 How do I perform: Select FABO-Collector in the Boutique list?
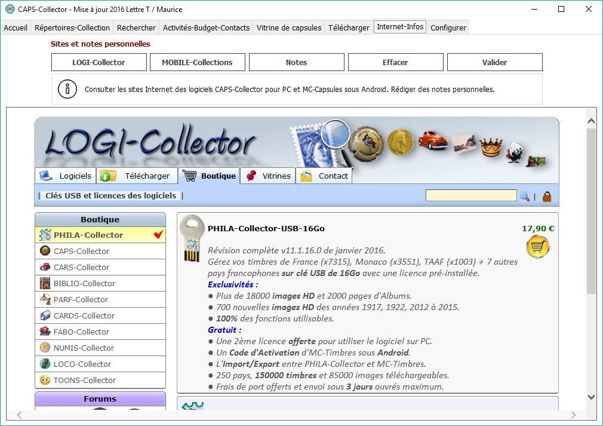[100, 332]
